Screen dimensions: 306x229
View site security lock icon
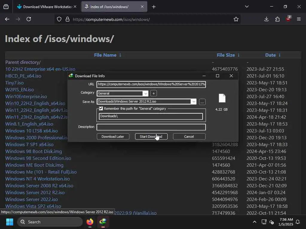click(x=68, y=19)
